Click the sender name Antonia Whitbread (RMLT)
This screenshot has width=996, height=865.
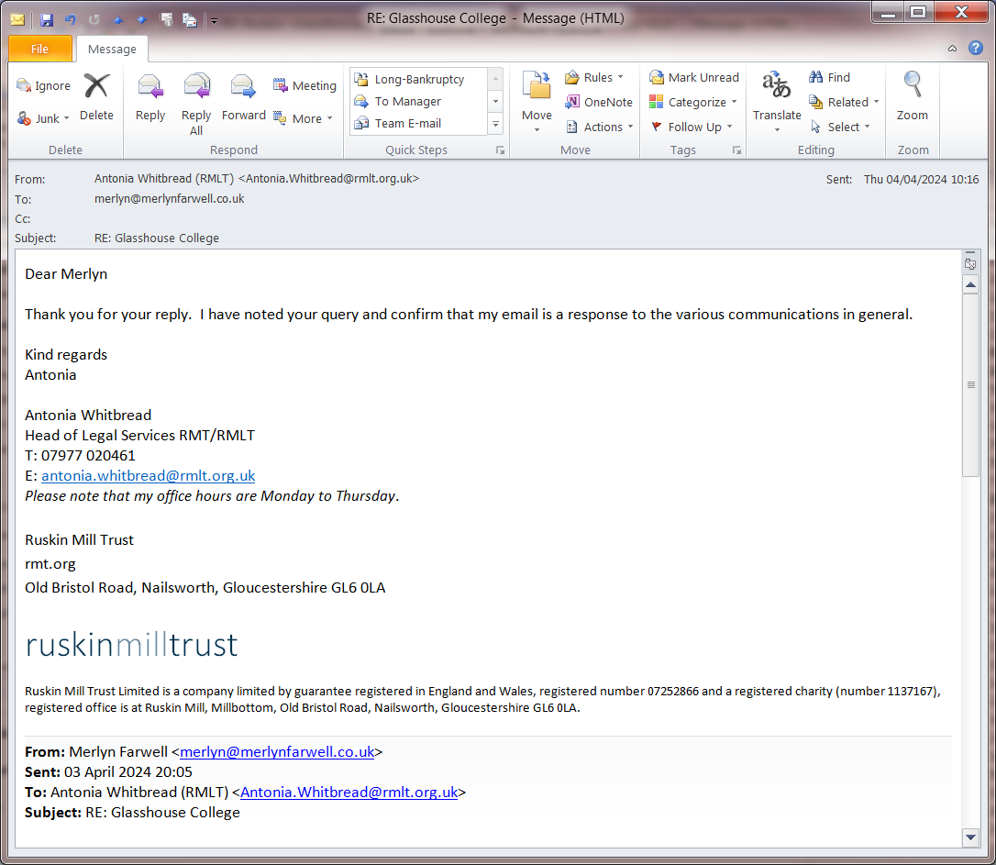pyautogui.click(x=164, y=179)
